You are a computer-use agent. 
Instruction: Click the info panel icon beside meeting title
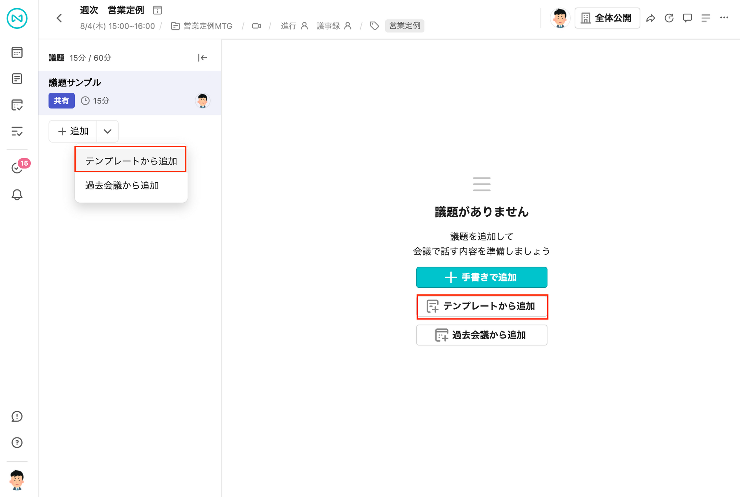[x=157, y=10]
